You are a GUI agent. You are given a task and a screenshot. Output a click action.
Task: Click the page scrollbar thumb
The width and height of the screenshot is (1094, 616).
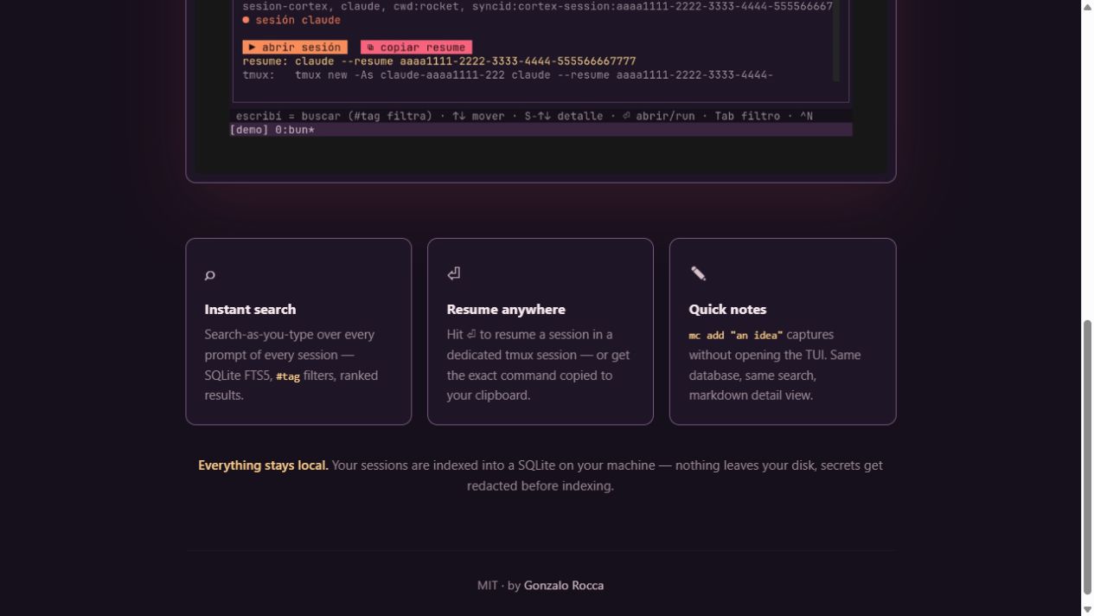coord(1087,457)
